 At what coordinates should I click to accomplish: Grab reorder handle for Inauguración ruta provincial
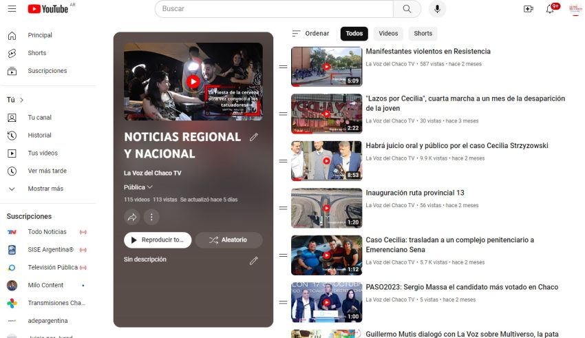tap(283, 208)
